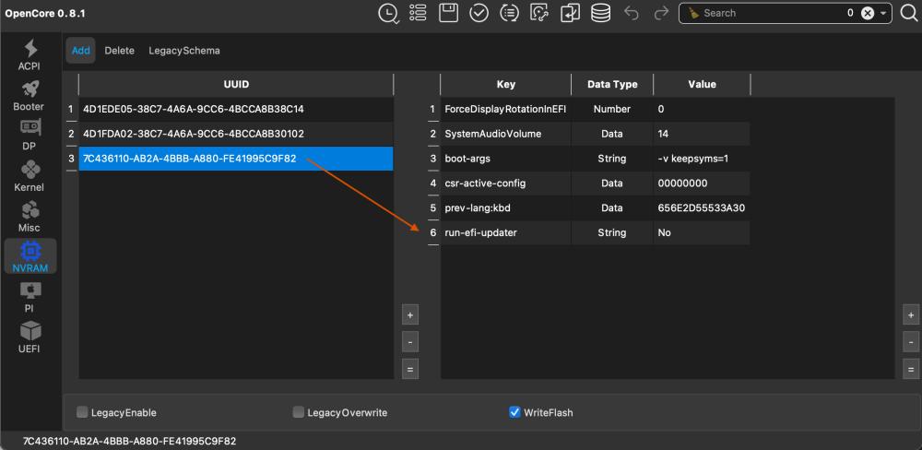
Task: Open the UEFI section
Action: pyautogui.click(x=30, y=337)
